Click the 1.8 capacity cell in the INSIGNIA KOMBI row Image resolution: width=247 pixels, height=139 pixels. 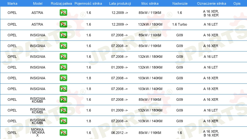[88, 121]
